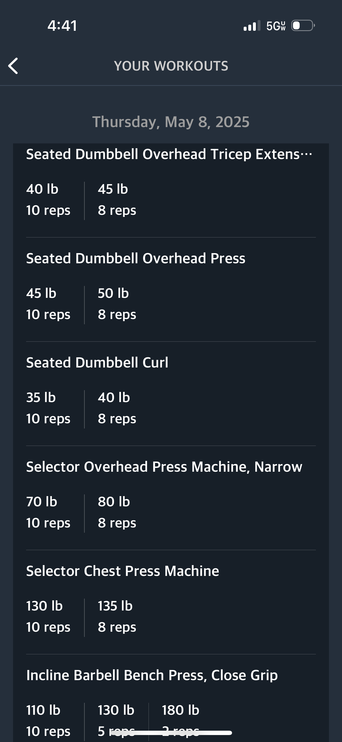Select the 35 lb dumbbell curl set
342x742 pixels.
(48, 408)
